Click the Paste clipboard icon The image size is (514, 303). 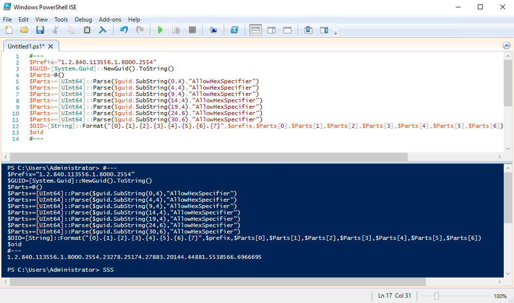click(x=87, y=30)
